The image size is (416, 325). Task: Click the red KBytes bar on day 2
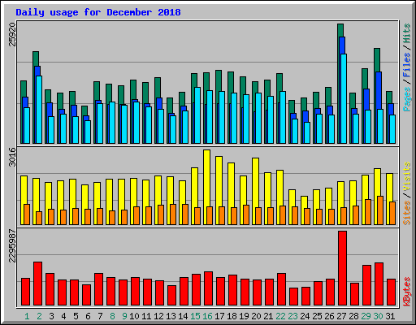pos(37,284)
